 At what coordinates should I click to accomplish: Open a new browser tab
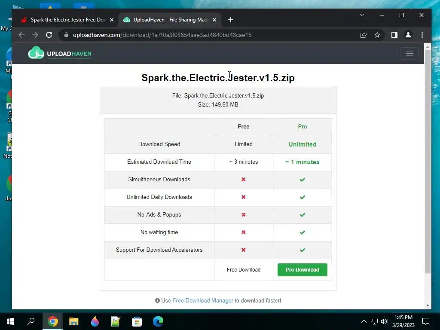[x=231, y=20]
